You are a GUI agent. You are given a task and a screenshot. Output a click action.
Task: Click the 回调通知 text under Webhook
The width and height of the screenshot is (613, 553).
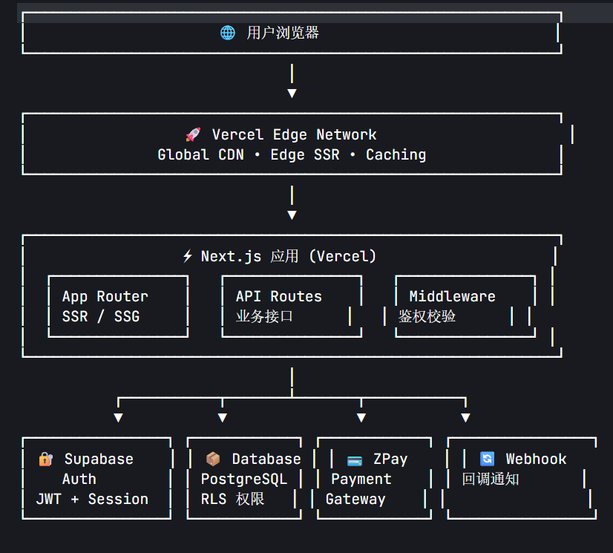pos(491,479)
